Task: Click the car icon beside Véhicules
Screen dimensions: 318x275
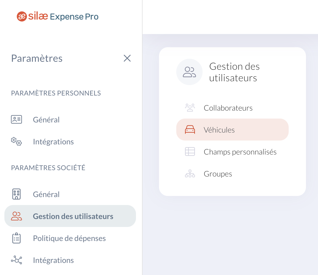Action: pyautogui.click(x=190, y=130)
